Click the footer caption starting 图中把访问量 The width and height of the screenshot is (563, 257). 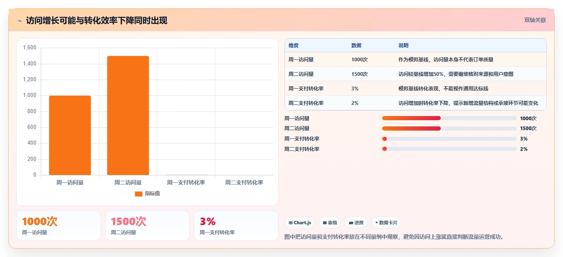click(x=394, y=237)
